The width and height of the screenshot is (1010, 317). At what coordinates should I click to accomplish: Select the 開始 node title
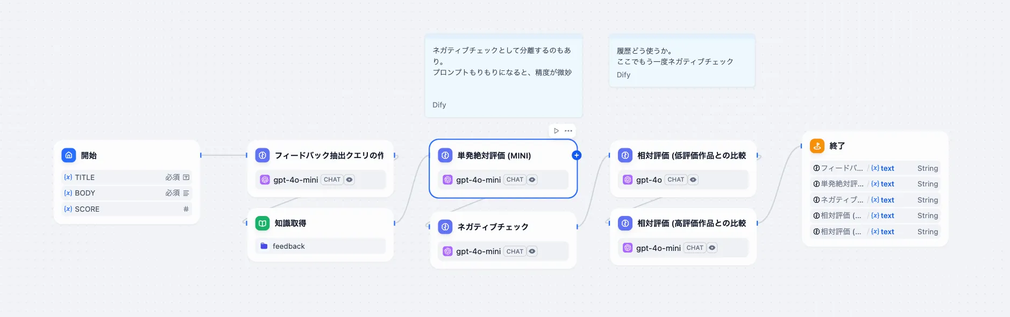[x=89, y=155]
